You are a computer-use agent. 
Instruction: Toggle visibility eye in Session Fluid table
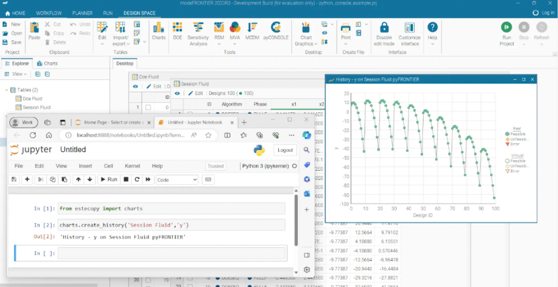click(177, 93)
